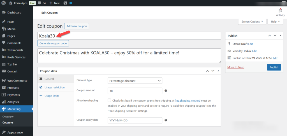This screenshot has height=136, width=287.
Task: Click the Move to Trash link
Action: [236, 67]
